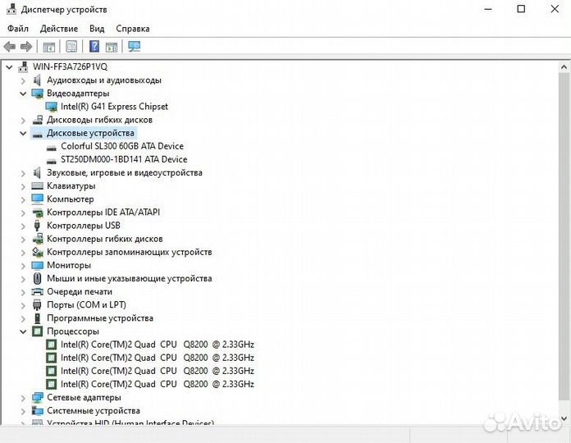
Task: Click the speaker icon of Аудиовходы и аудиовыходы
Action: pyautogui.click(x=37, y=80)
